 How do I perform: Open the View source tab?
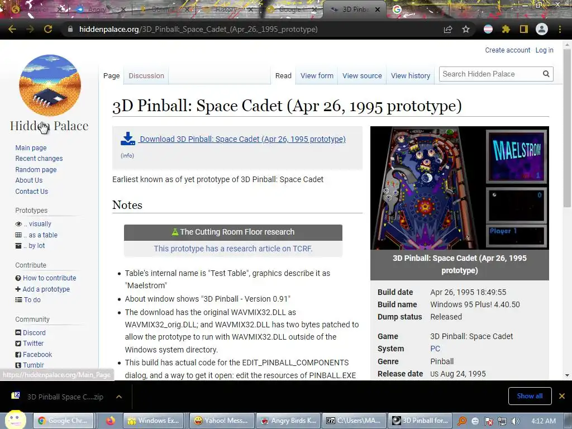click(362, 75)
